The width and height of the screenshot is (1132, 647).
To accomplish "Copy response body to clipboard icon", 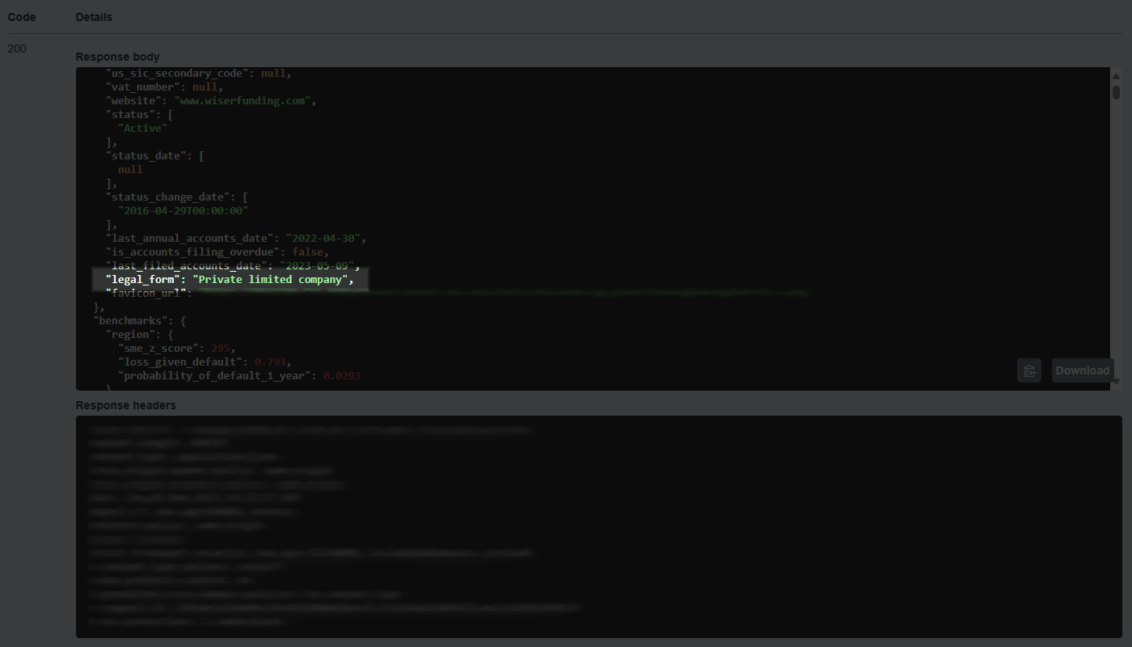I will pyautogui.click(x=1029, y=370).
